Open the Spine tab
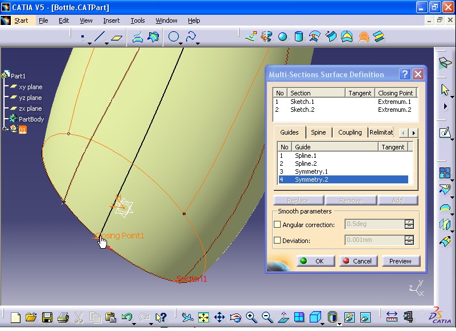The height and width of the screenshot is (331, 456). click(319, 132)
